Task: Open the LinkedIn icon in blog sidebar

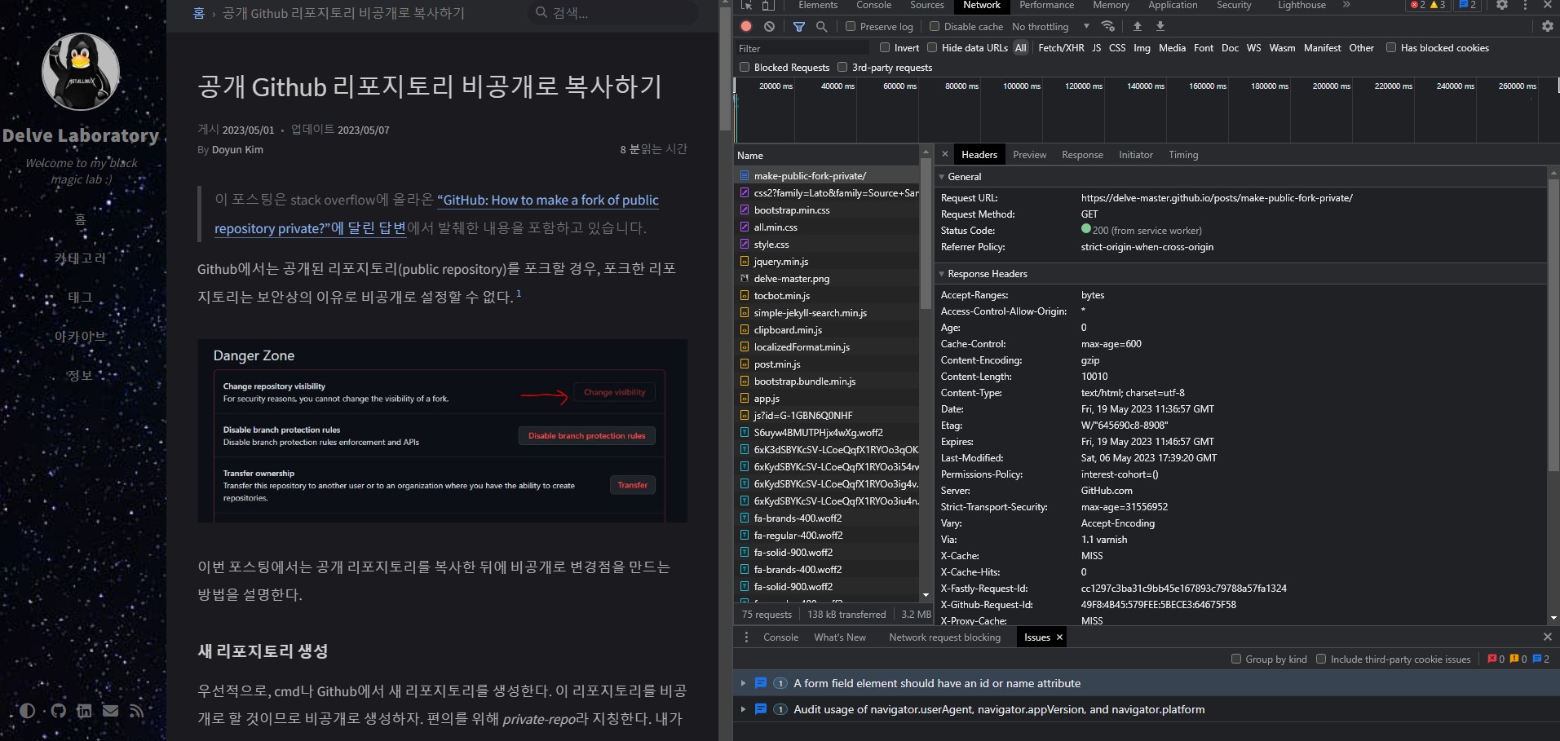Action: point(84,711)
